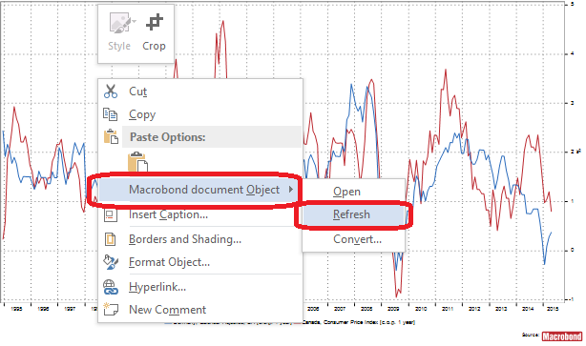Click the Cut scissors icon
This screenshot has height=346, width=586.
[x=111, y=92]
